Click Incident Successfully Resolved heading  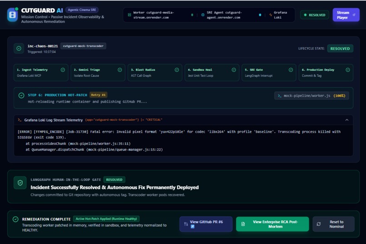point(114,188)
